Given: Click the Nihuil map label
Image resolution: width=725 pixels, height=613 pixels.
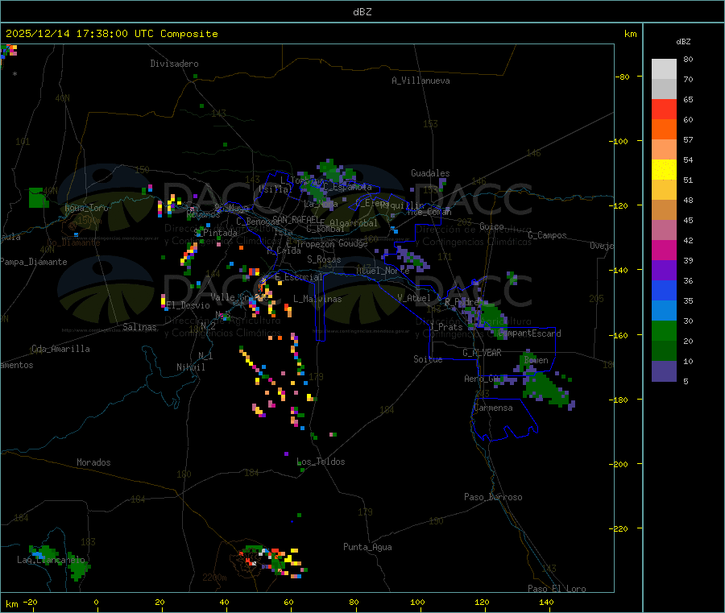Looking at the screenshot, I should coord(190,367).
